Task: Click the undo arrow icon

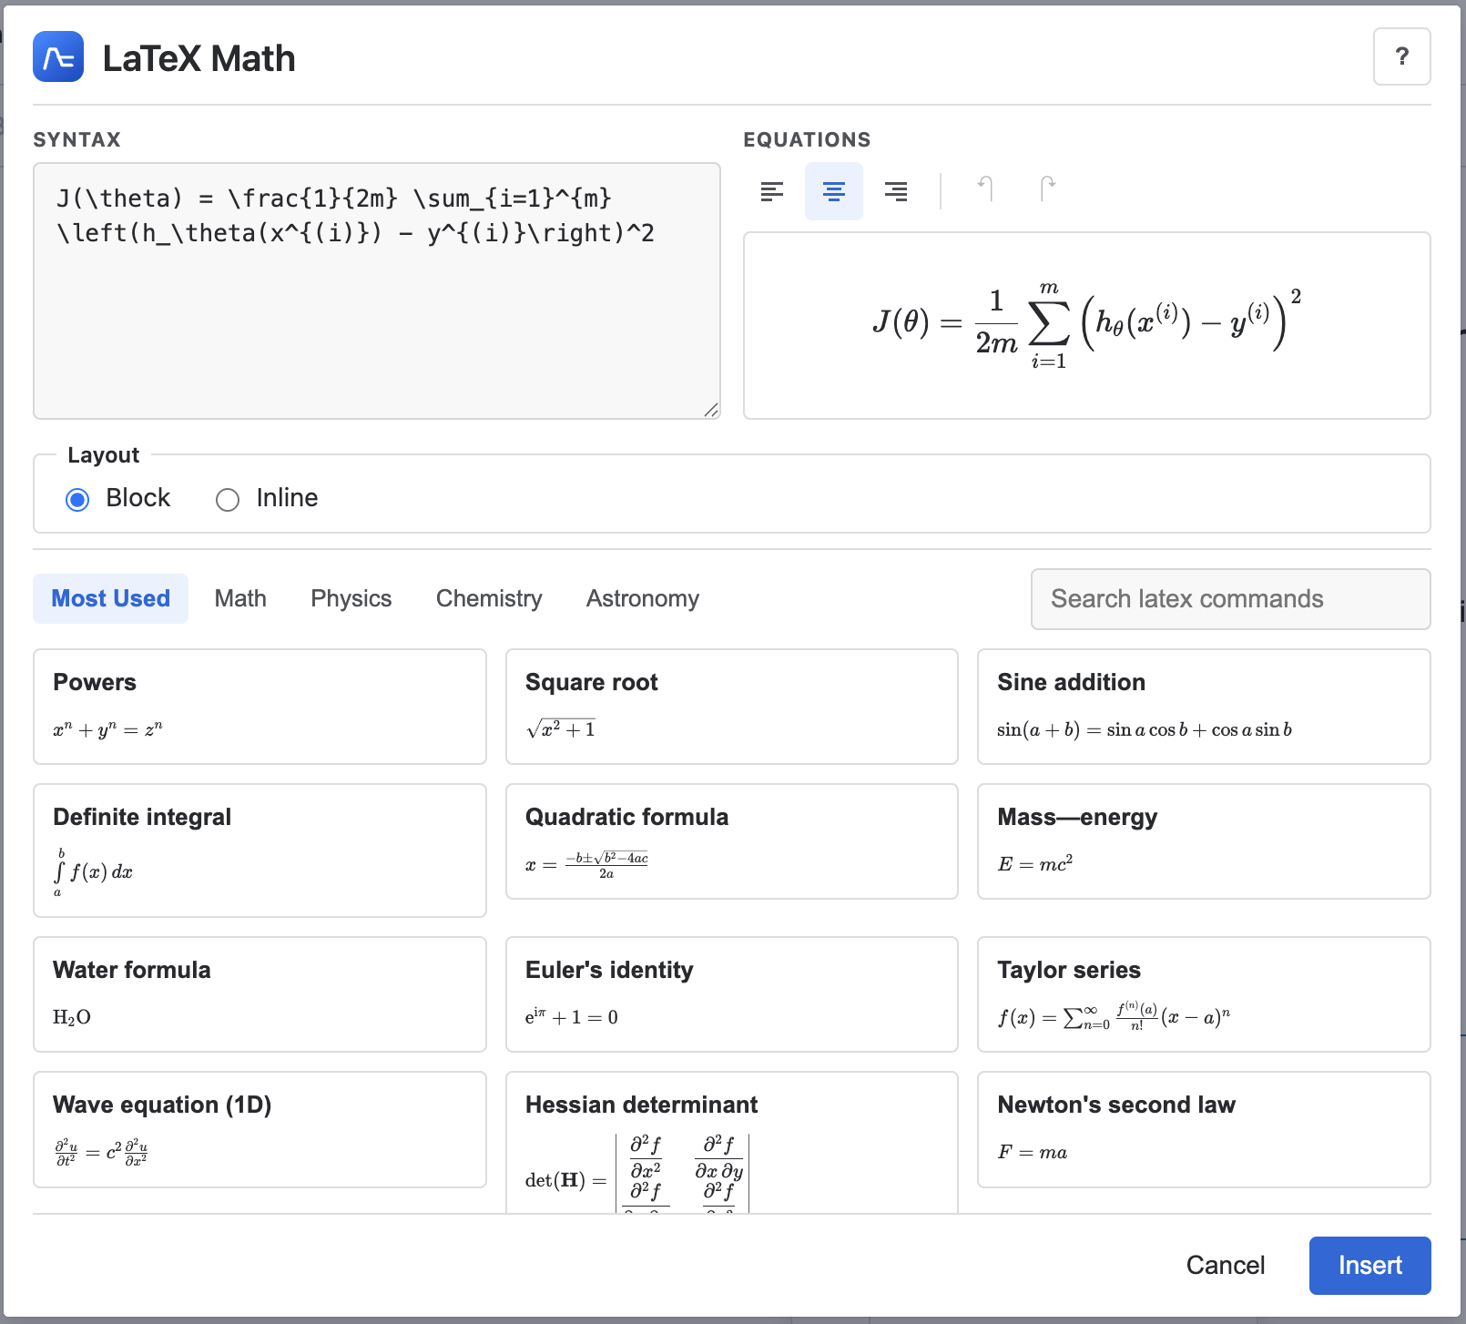Action: 985,188
